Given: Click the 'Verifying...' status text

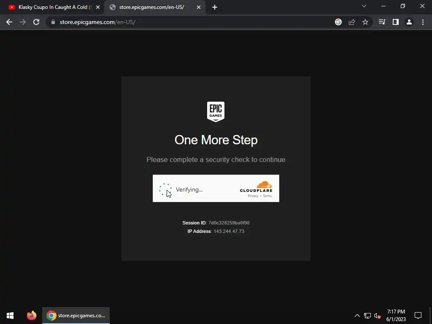Looking at the screenshot, I should pos(189,189).
